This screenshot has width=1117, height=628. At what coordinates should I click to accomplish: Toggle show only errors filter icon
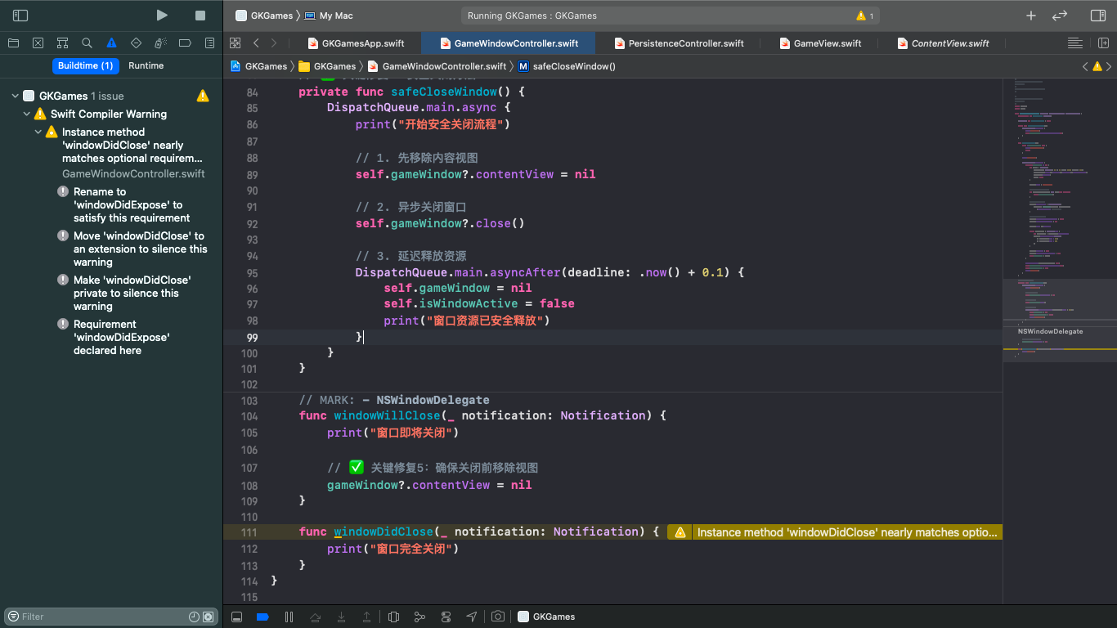[209, 617]
